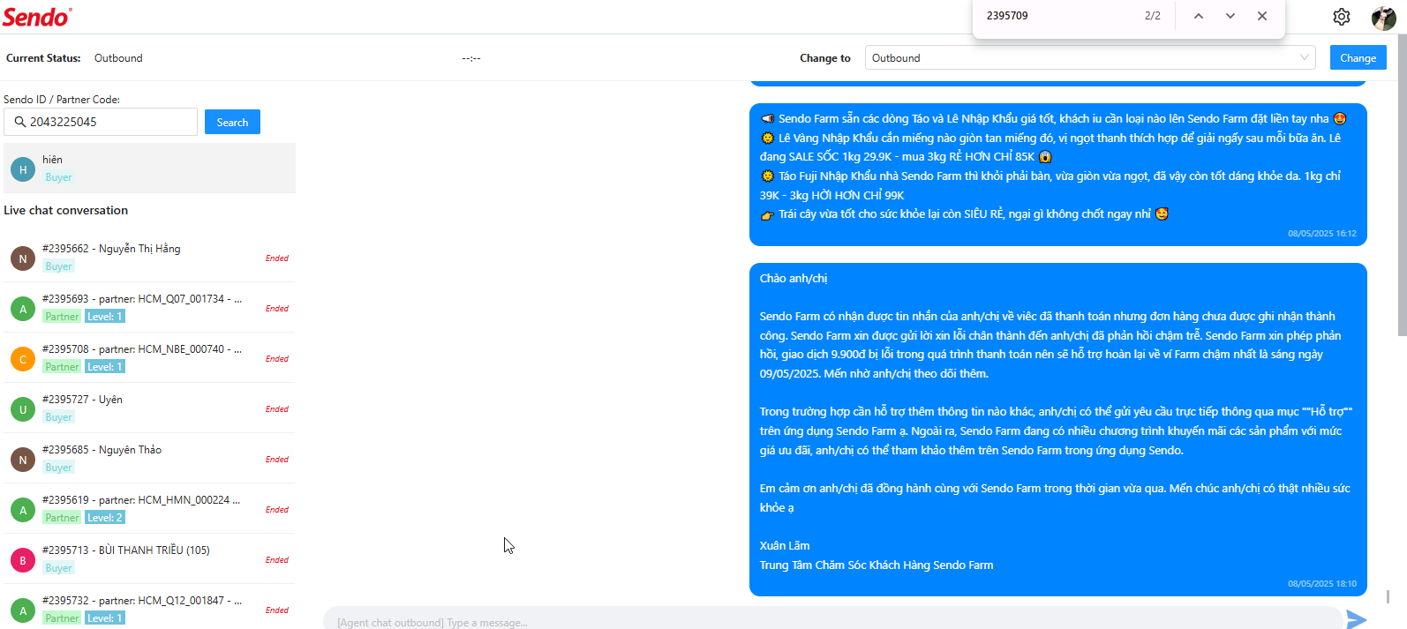The height and width of the screenshot is (629, 1407).
Task: Click the 2/2 find results counter
Action: (1153, 16)
